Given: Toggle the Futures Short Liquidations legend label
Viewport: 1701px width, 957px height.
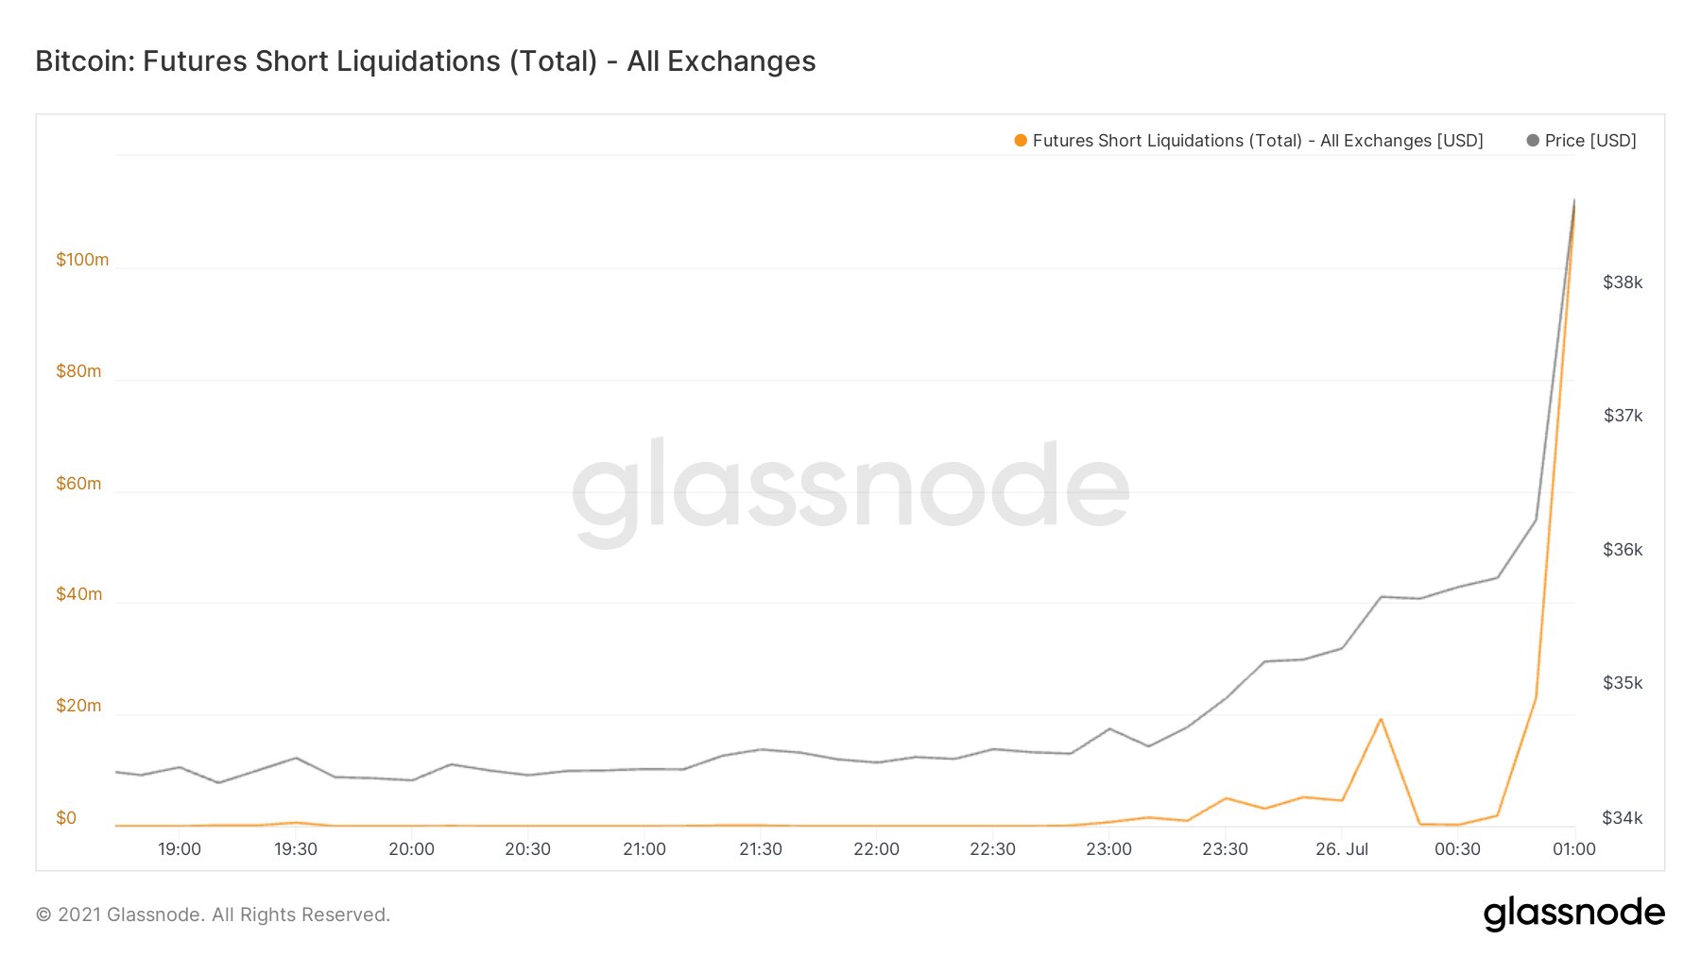Looking at the screenshot, I should 1258,141.
